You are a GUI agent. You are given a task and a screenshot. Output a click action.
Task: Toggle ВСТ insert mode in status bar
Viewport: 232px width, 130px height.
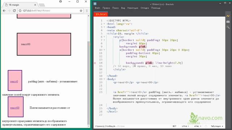point(174,126)
